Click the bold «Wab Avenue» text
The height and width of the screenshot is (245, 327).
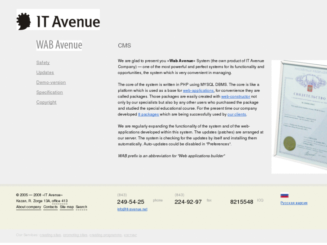coord(181,61)
